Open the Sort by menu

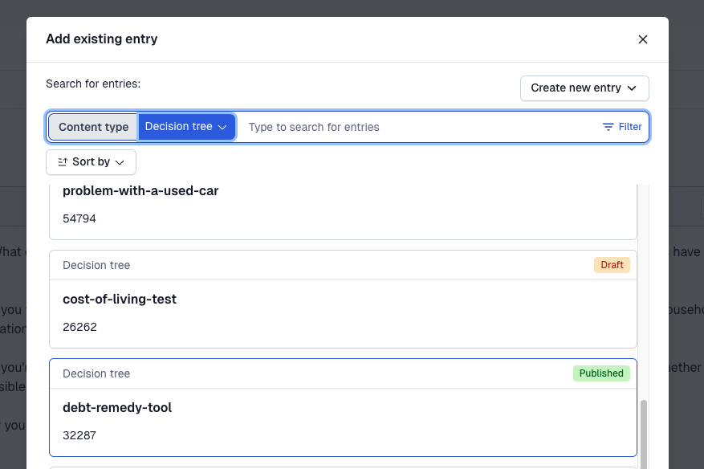coord(91,162)
